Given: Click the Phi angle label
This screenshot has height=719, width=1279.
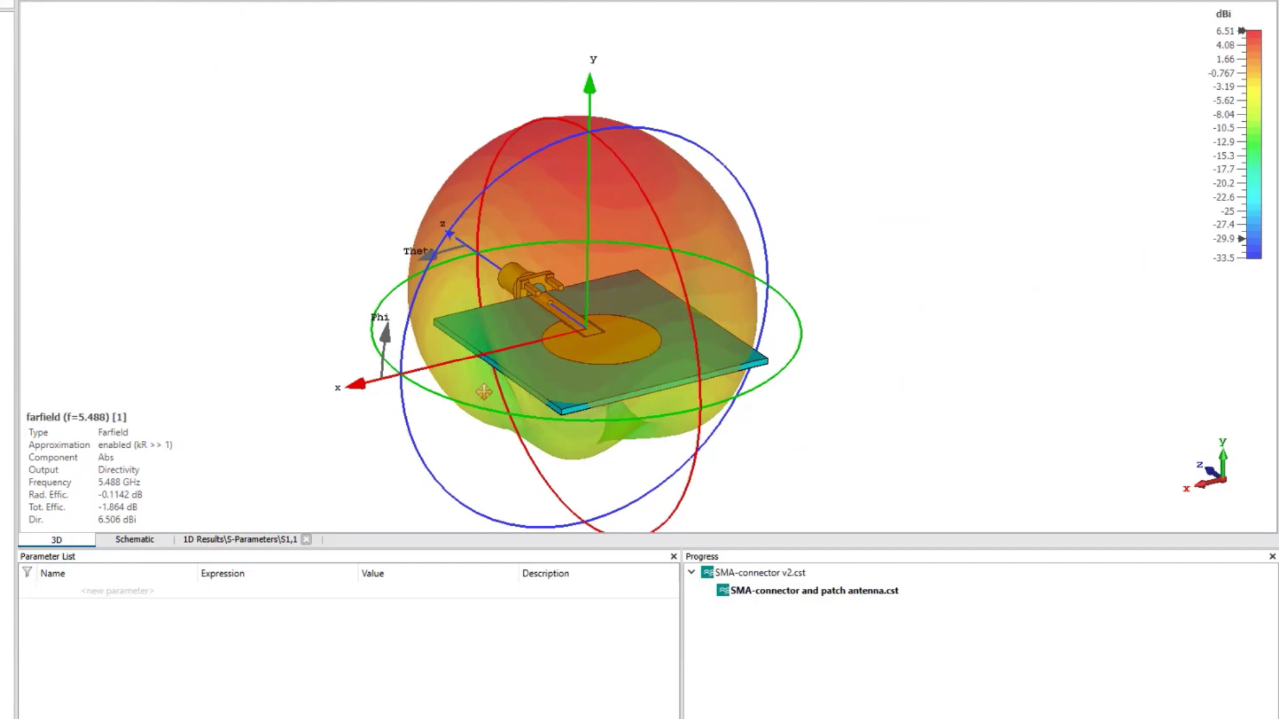Looking at the screenshot, I should [380, 317].
